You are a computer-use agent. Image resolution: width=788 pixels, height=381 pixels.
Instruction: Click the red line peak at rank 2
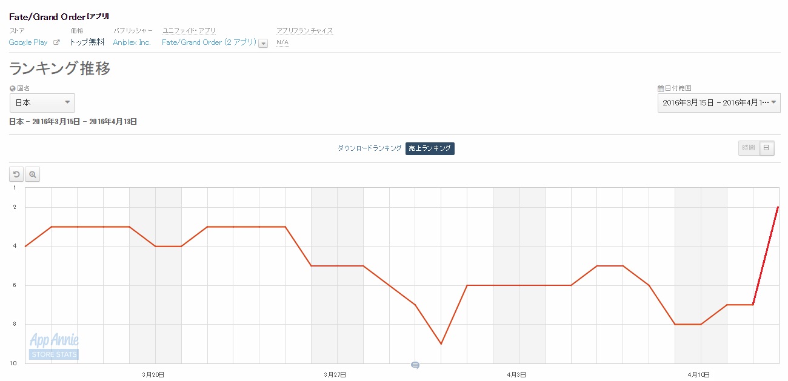(x=778, y=207)
